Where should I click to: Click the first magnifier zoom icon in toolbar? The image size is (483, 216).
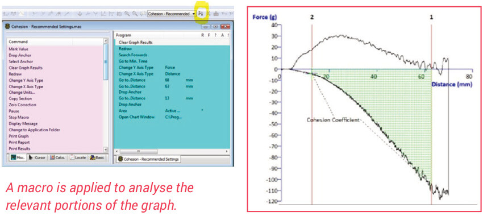[x=127, y=14]
